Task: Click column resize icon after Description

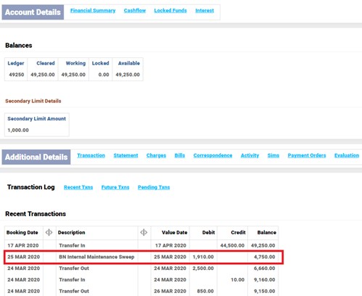Action: pos(144,232)
